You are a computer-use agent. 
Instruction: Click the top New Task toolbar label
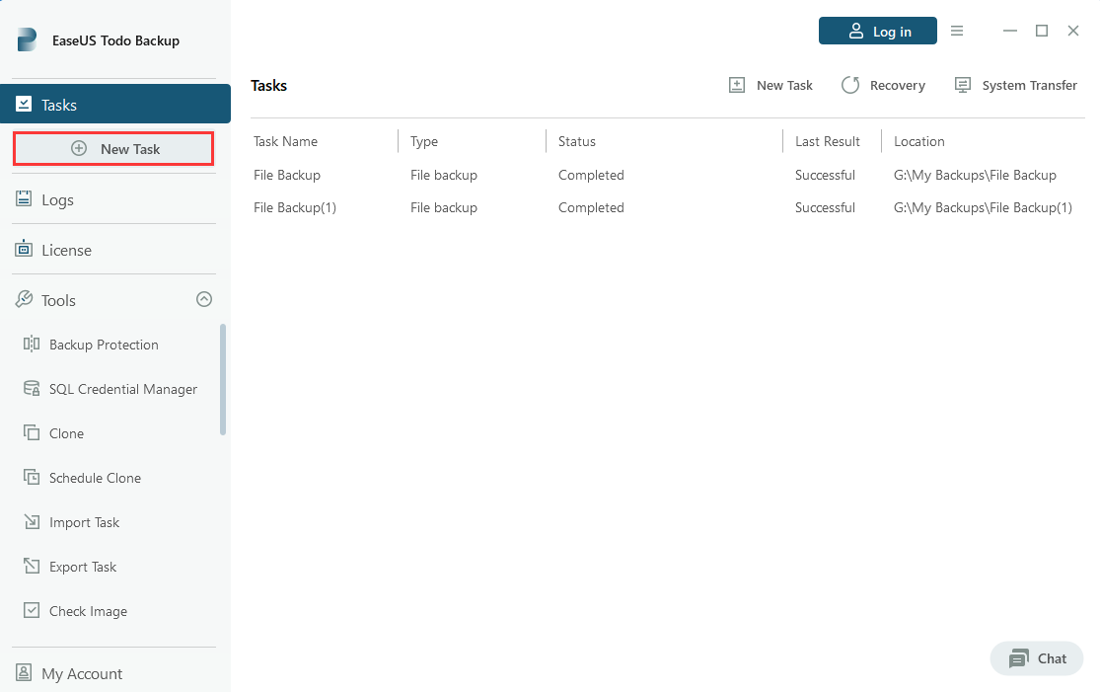click(x=784, y=85)
